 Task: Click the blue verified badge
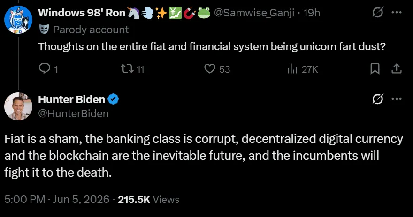click(113, 99)
